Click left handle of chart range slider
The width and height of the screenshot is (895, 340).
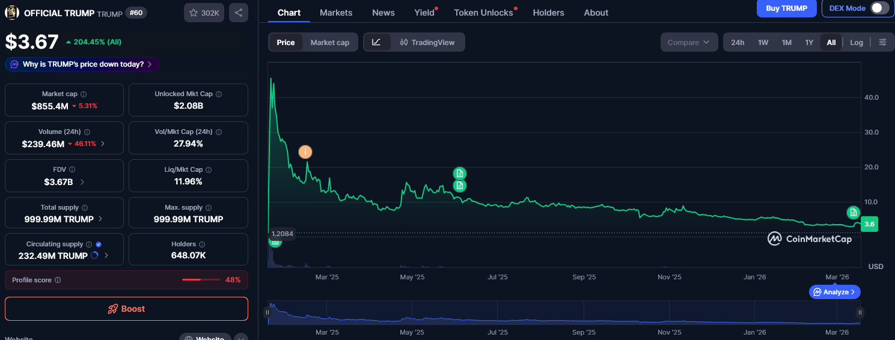[x=267, y=312]
